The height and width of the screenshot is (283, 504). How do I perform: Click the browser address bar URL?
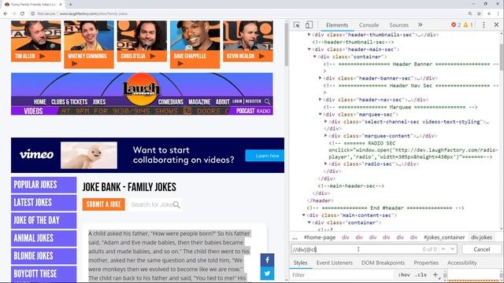tap(94, 14)
